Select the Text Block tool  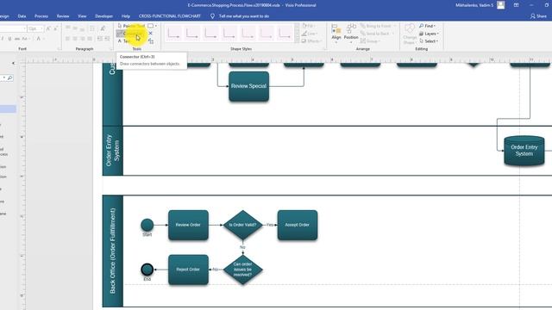pyautogui.click(x=151, y=41)
